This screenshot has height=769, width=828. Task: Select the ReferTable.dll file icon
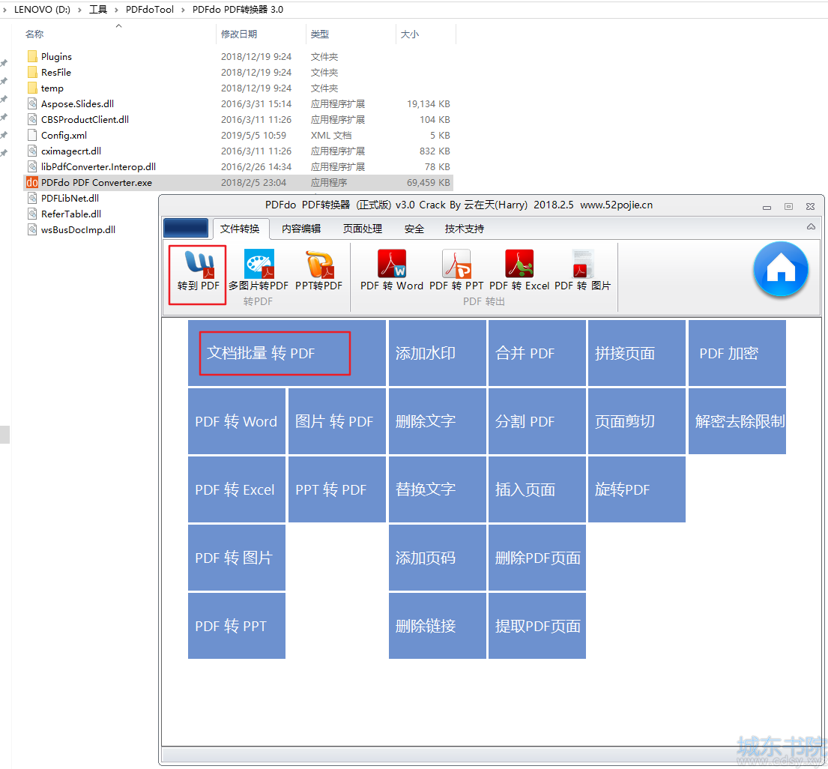coord(32,214)
